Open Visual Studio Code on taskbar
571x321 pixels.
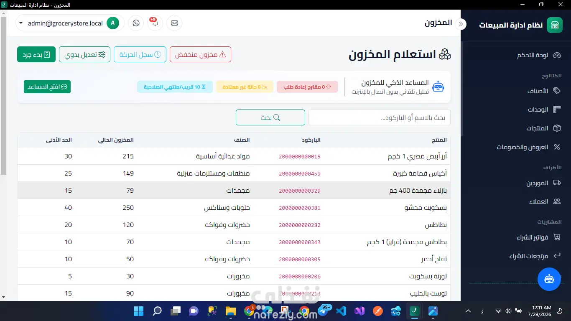(341, 311)
